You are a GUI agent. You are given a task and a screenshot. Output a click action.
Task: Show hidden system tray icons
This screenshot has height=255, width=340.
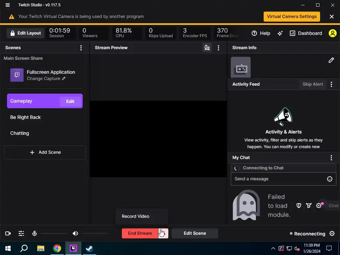coord(273,248)
